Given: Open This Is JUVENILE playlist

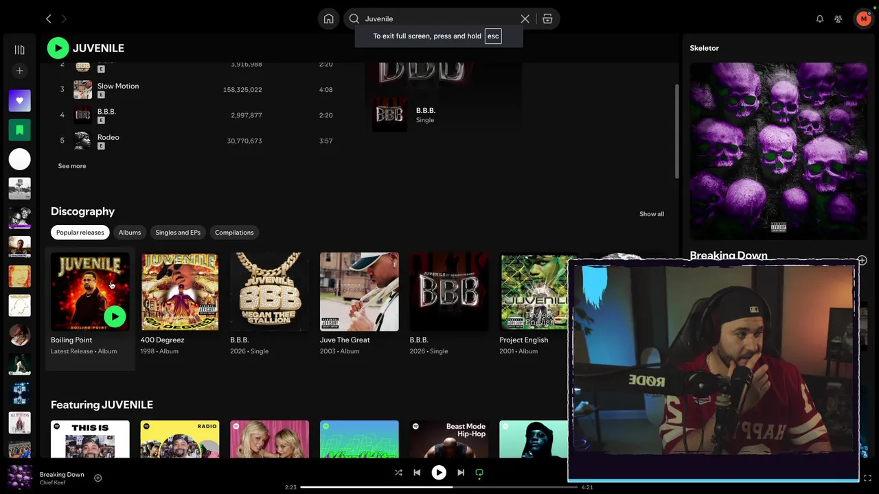Looking at the screenshot, I should (90, 439).
